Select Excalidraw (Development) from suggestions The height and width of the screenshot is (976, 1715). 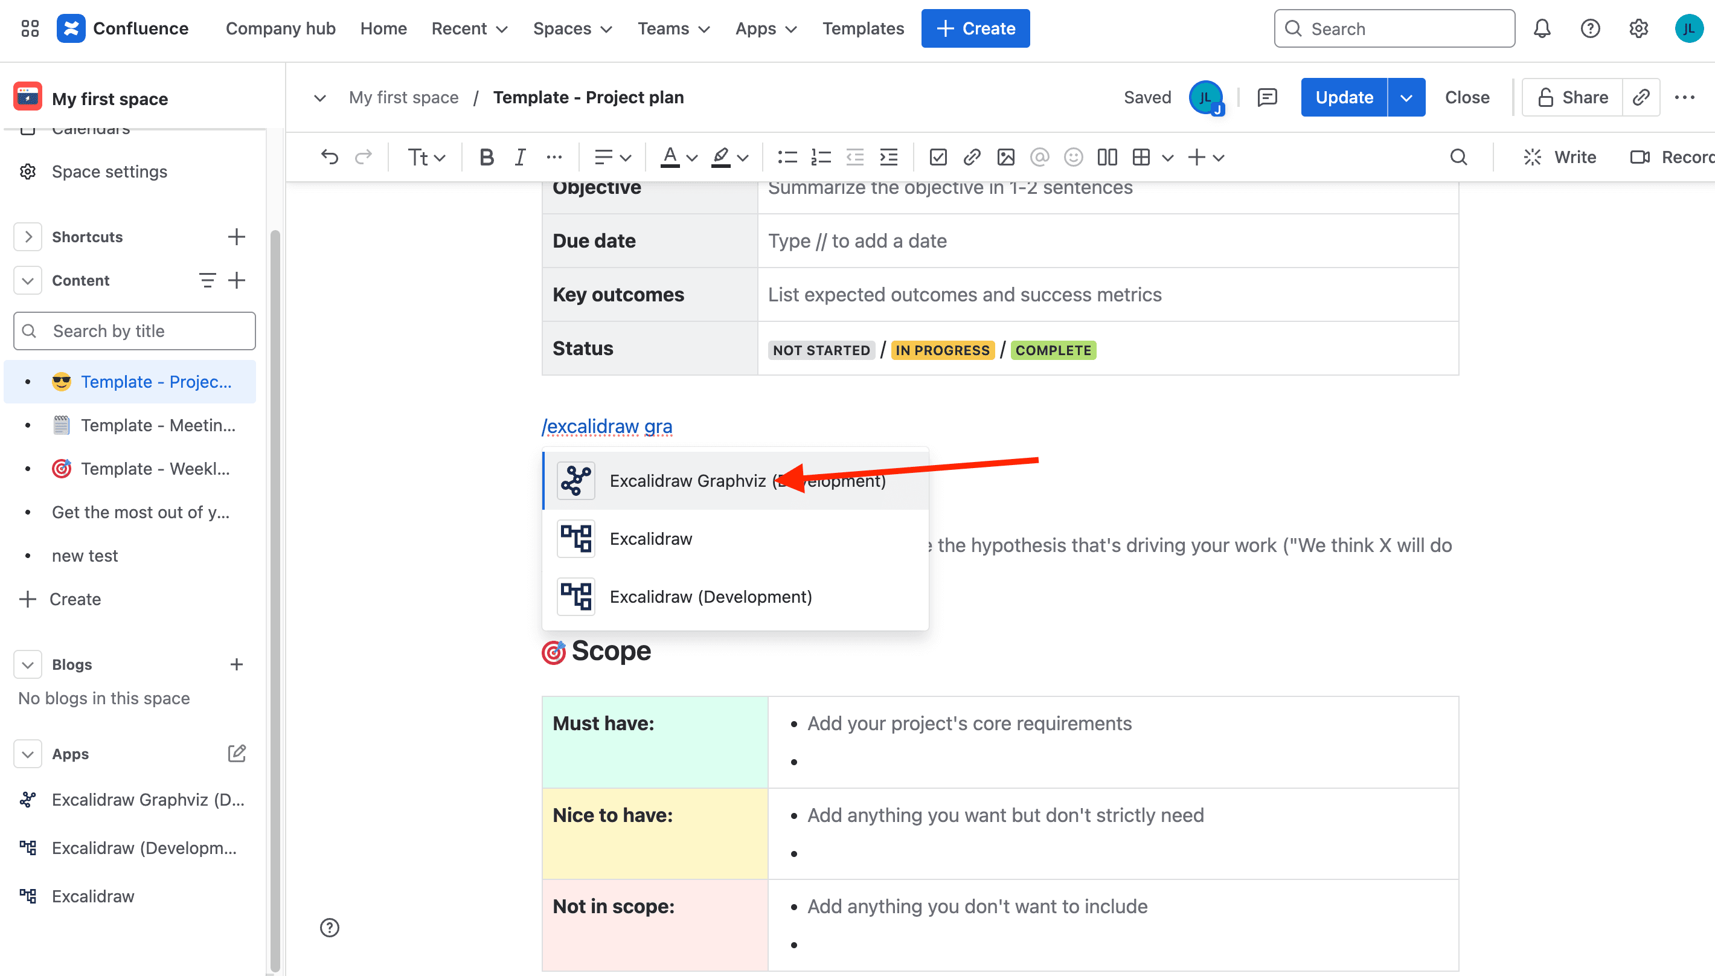click(735, 597)
